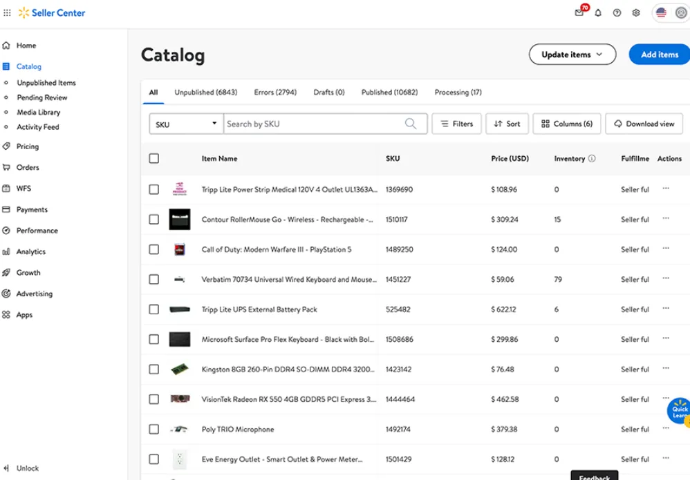This screenshot has width=690, height=480.
Task: Check the Tripp Lite UPS Battery row
Action: pyautogui.click(x=154, y=309)
